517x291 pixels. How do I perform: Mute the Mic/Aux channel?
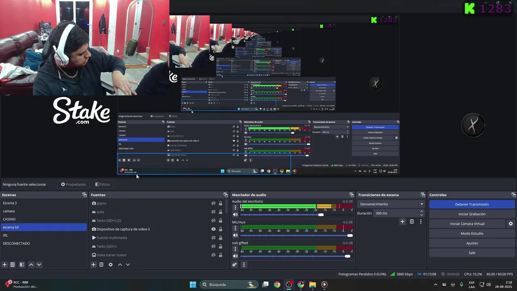click(235, 235)
